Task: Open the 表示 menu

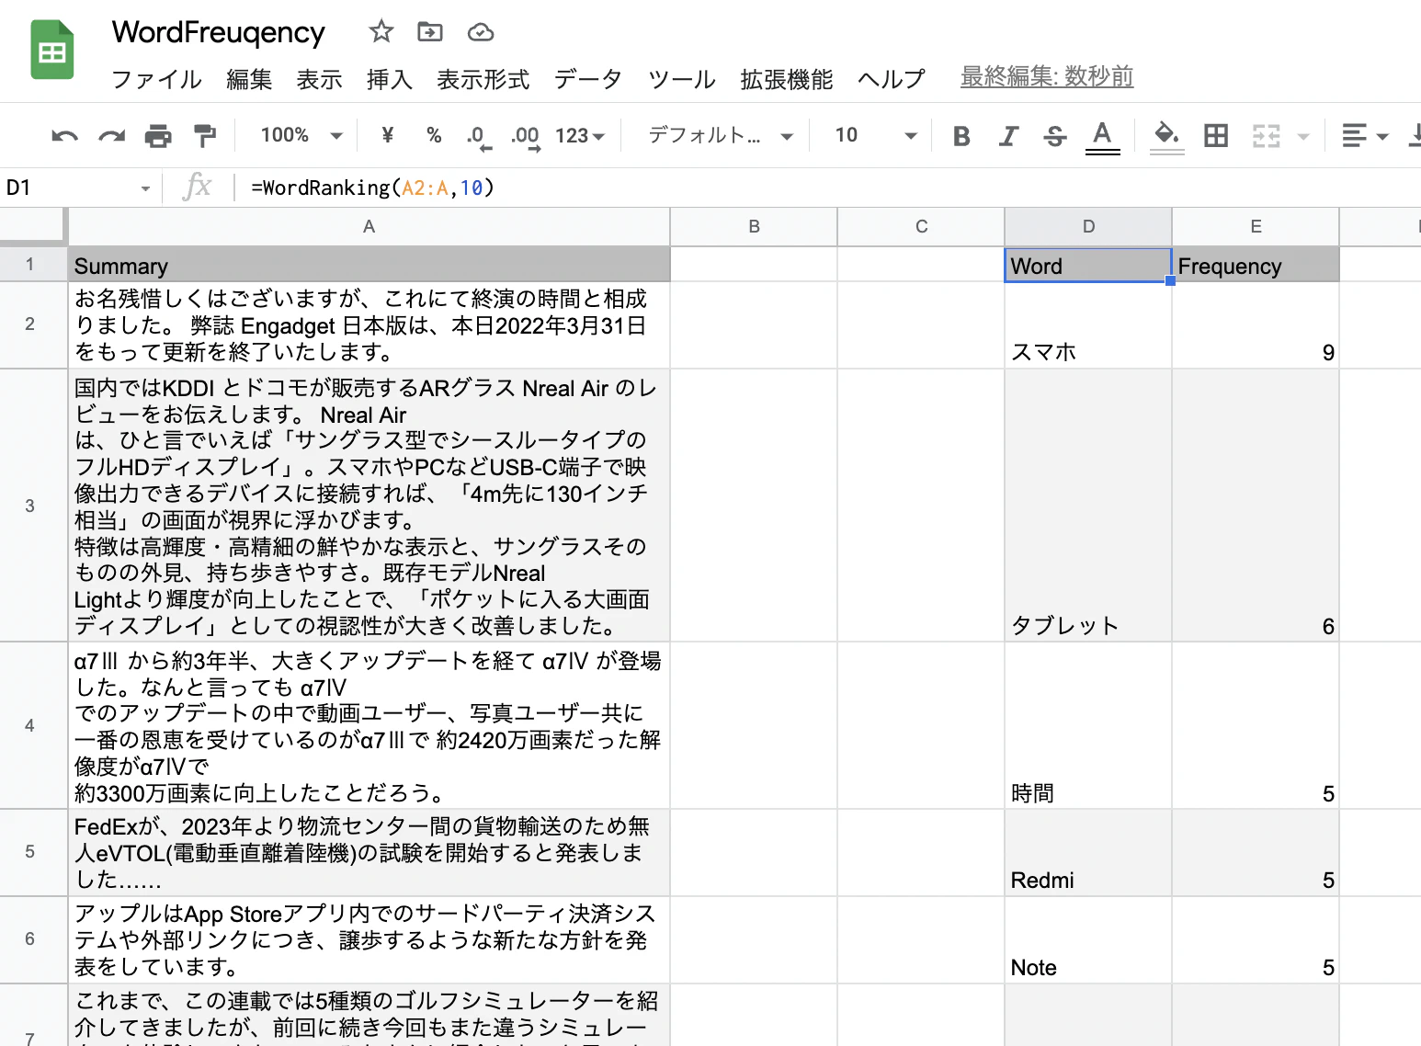Action: (319, 79)
